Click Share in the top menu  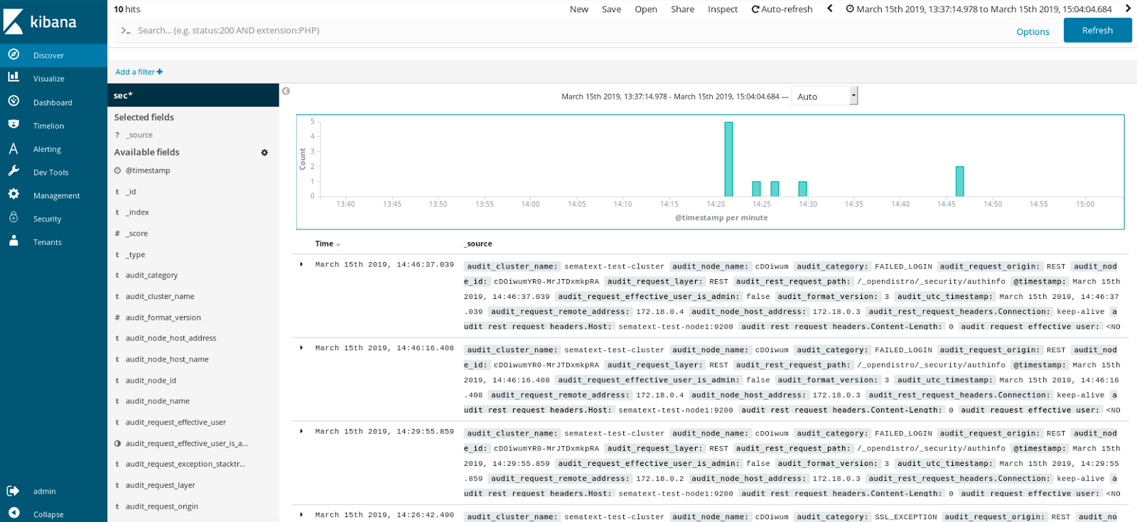click(683, 9)
